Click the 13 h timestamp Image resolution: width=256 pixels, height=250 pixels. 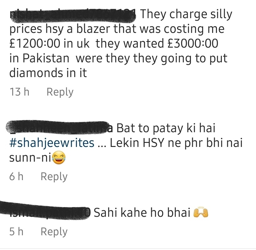19,92
